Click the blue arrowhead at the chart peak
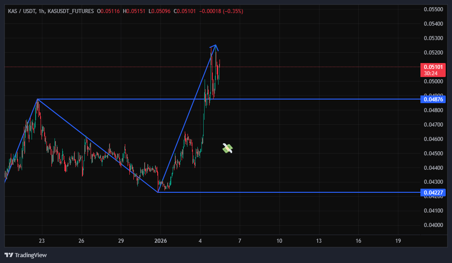452x263 pixels. pos(215,46)
